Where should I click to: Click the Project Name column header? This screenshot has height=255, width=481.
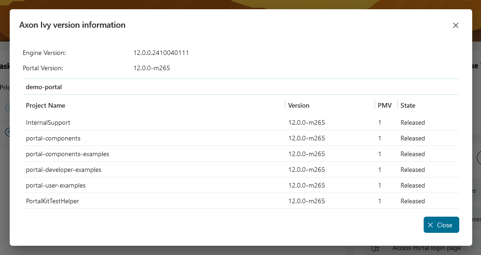[45, 105]
